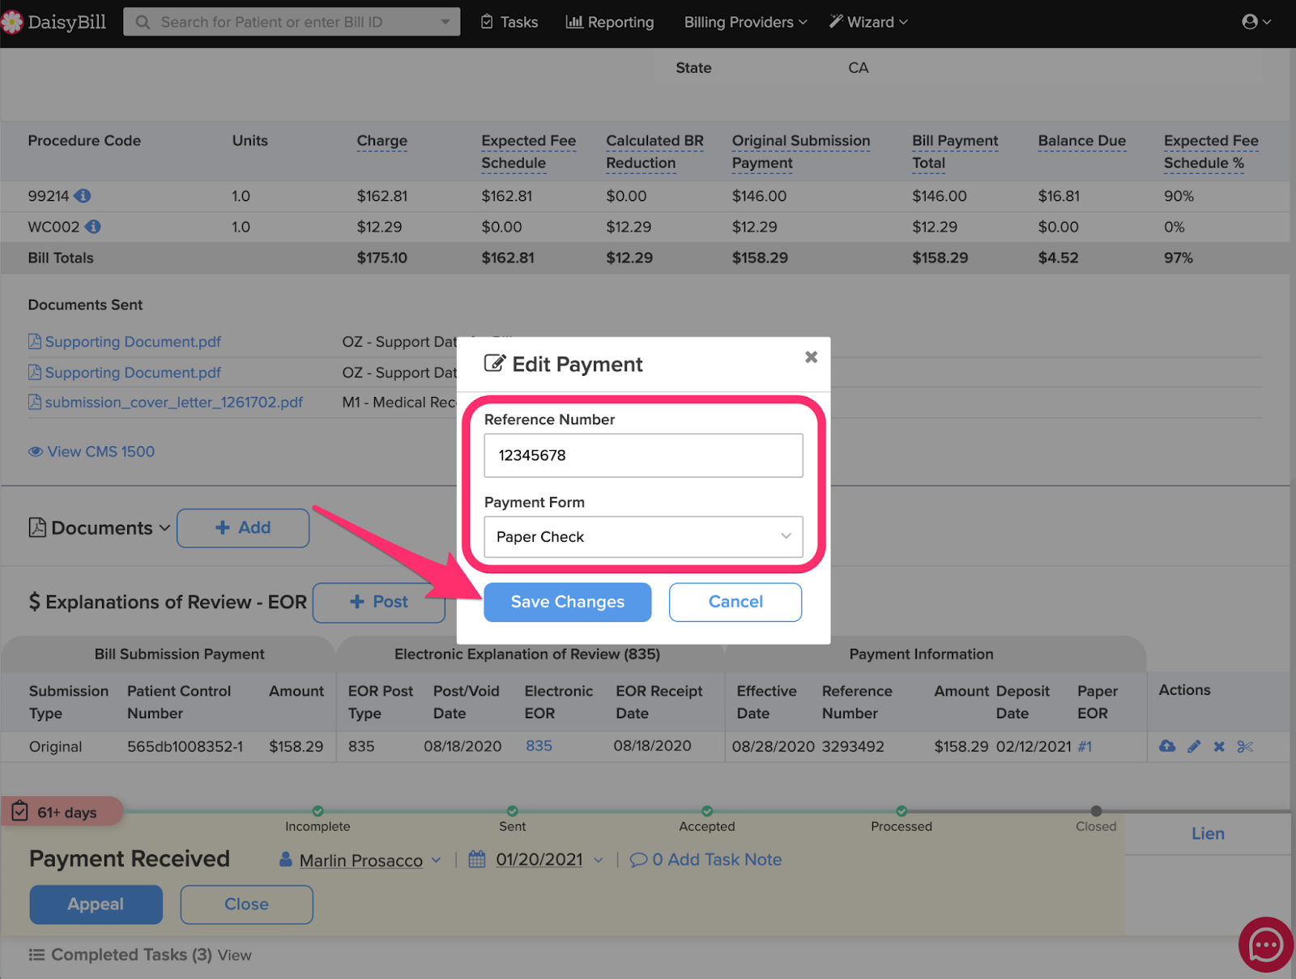The height and width of the screenshot is (979, 1296).
Task: Click the download cloud icon in Actions
Action: pyautogui.click(x=1167, y=746)
